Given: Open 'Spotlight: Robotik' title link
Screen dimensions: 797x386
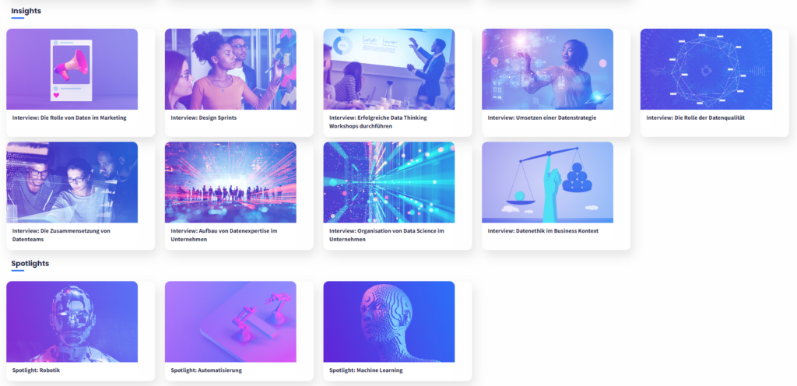Looking at the screenshot, I should (36, 370).
